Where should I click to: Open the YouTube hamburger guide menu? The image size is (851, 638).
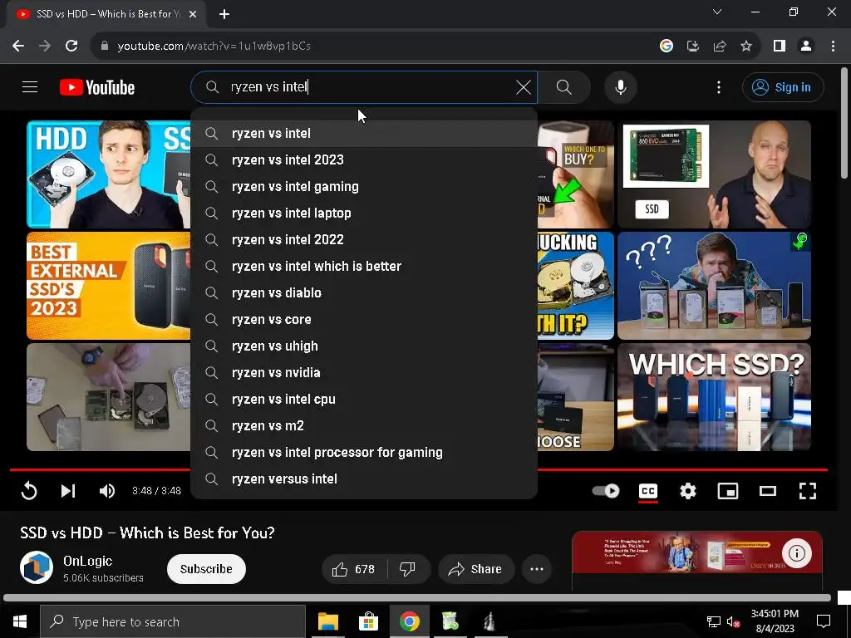point(30,86)
